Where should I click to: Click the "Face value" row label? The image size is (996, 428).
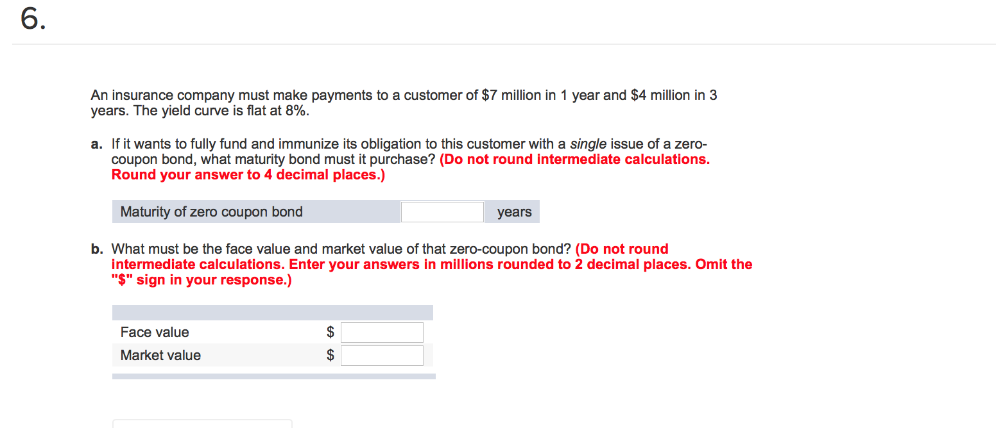point(155,333)
